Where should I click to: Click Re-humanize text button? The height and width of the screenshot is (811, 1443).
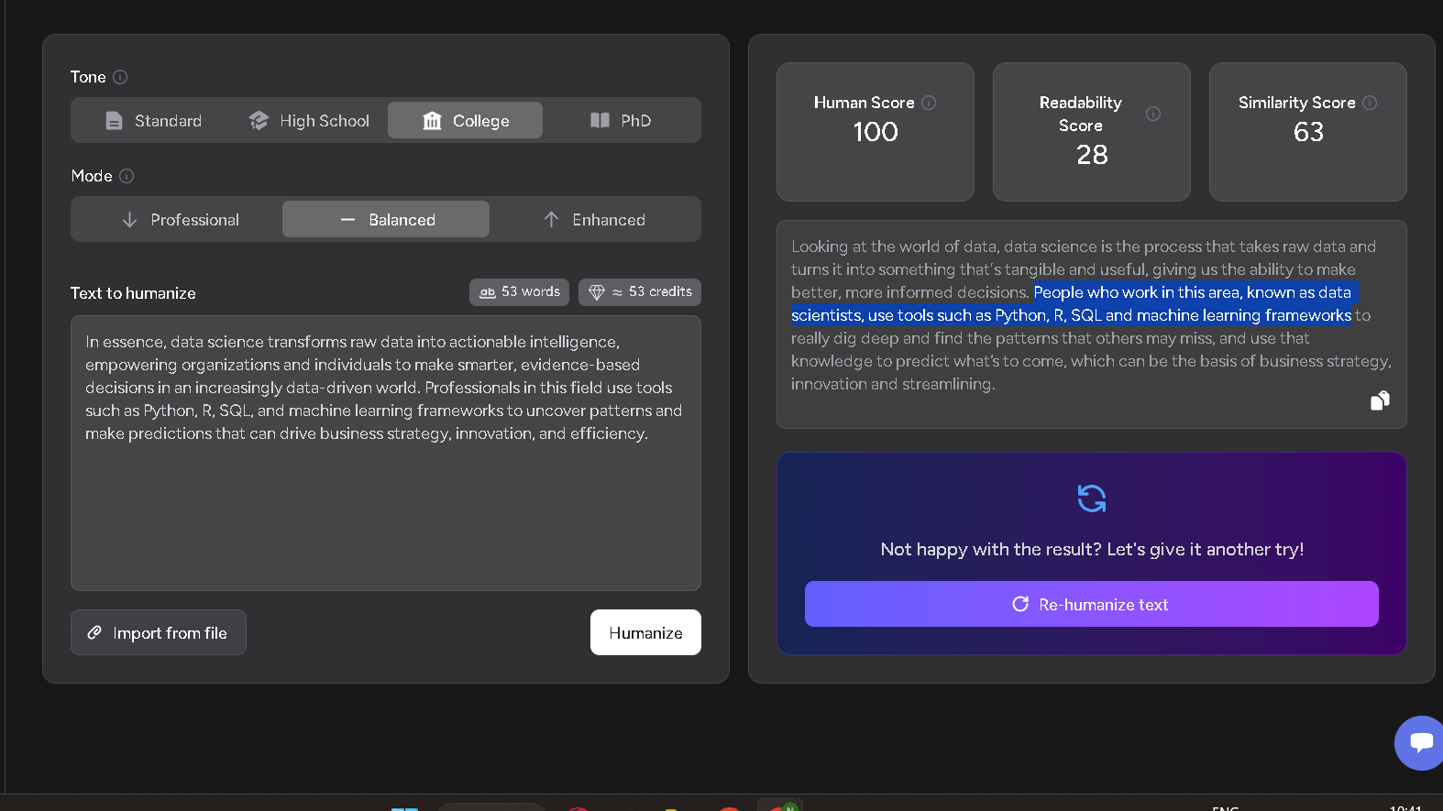[x=1091, y=604]
